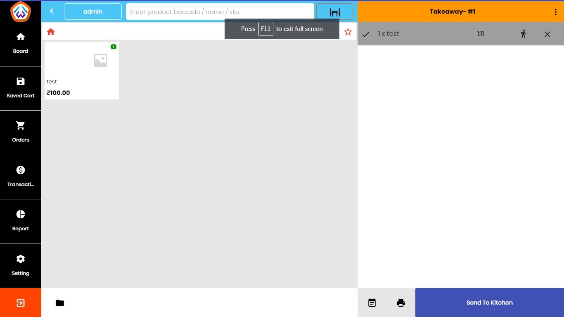
Task: Select the test product card
Action: pos(82,71)
